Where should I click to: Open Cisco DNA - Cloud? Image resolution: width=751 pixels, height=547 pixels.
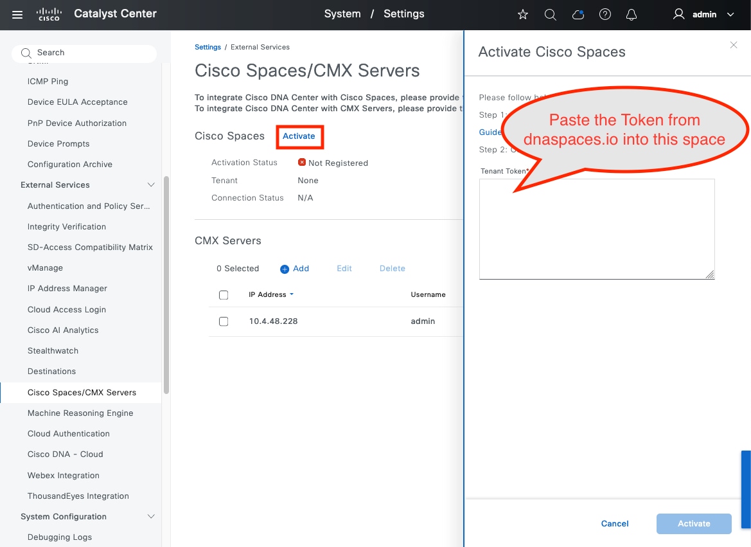[65, 454]
